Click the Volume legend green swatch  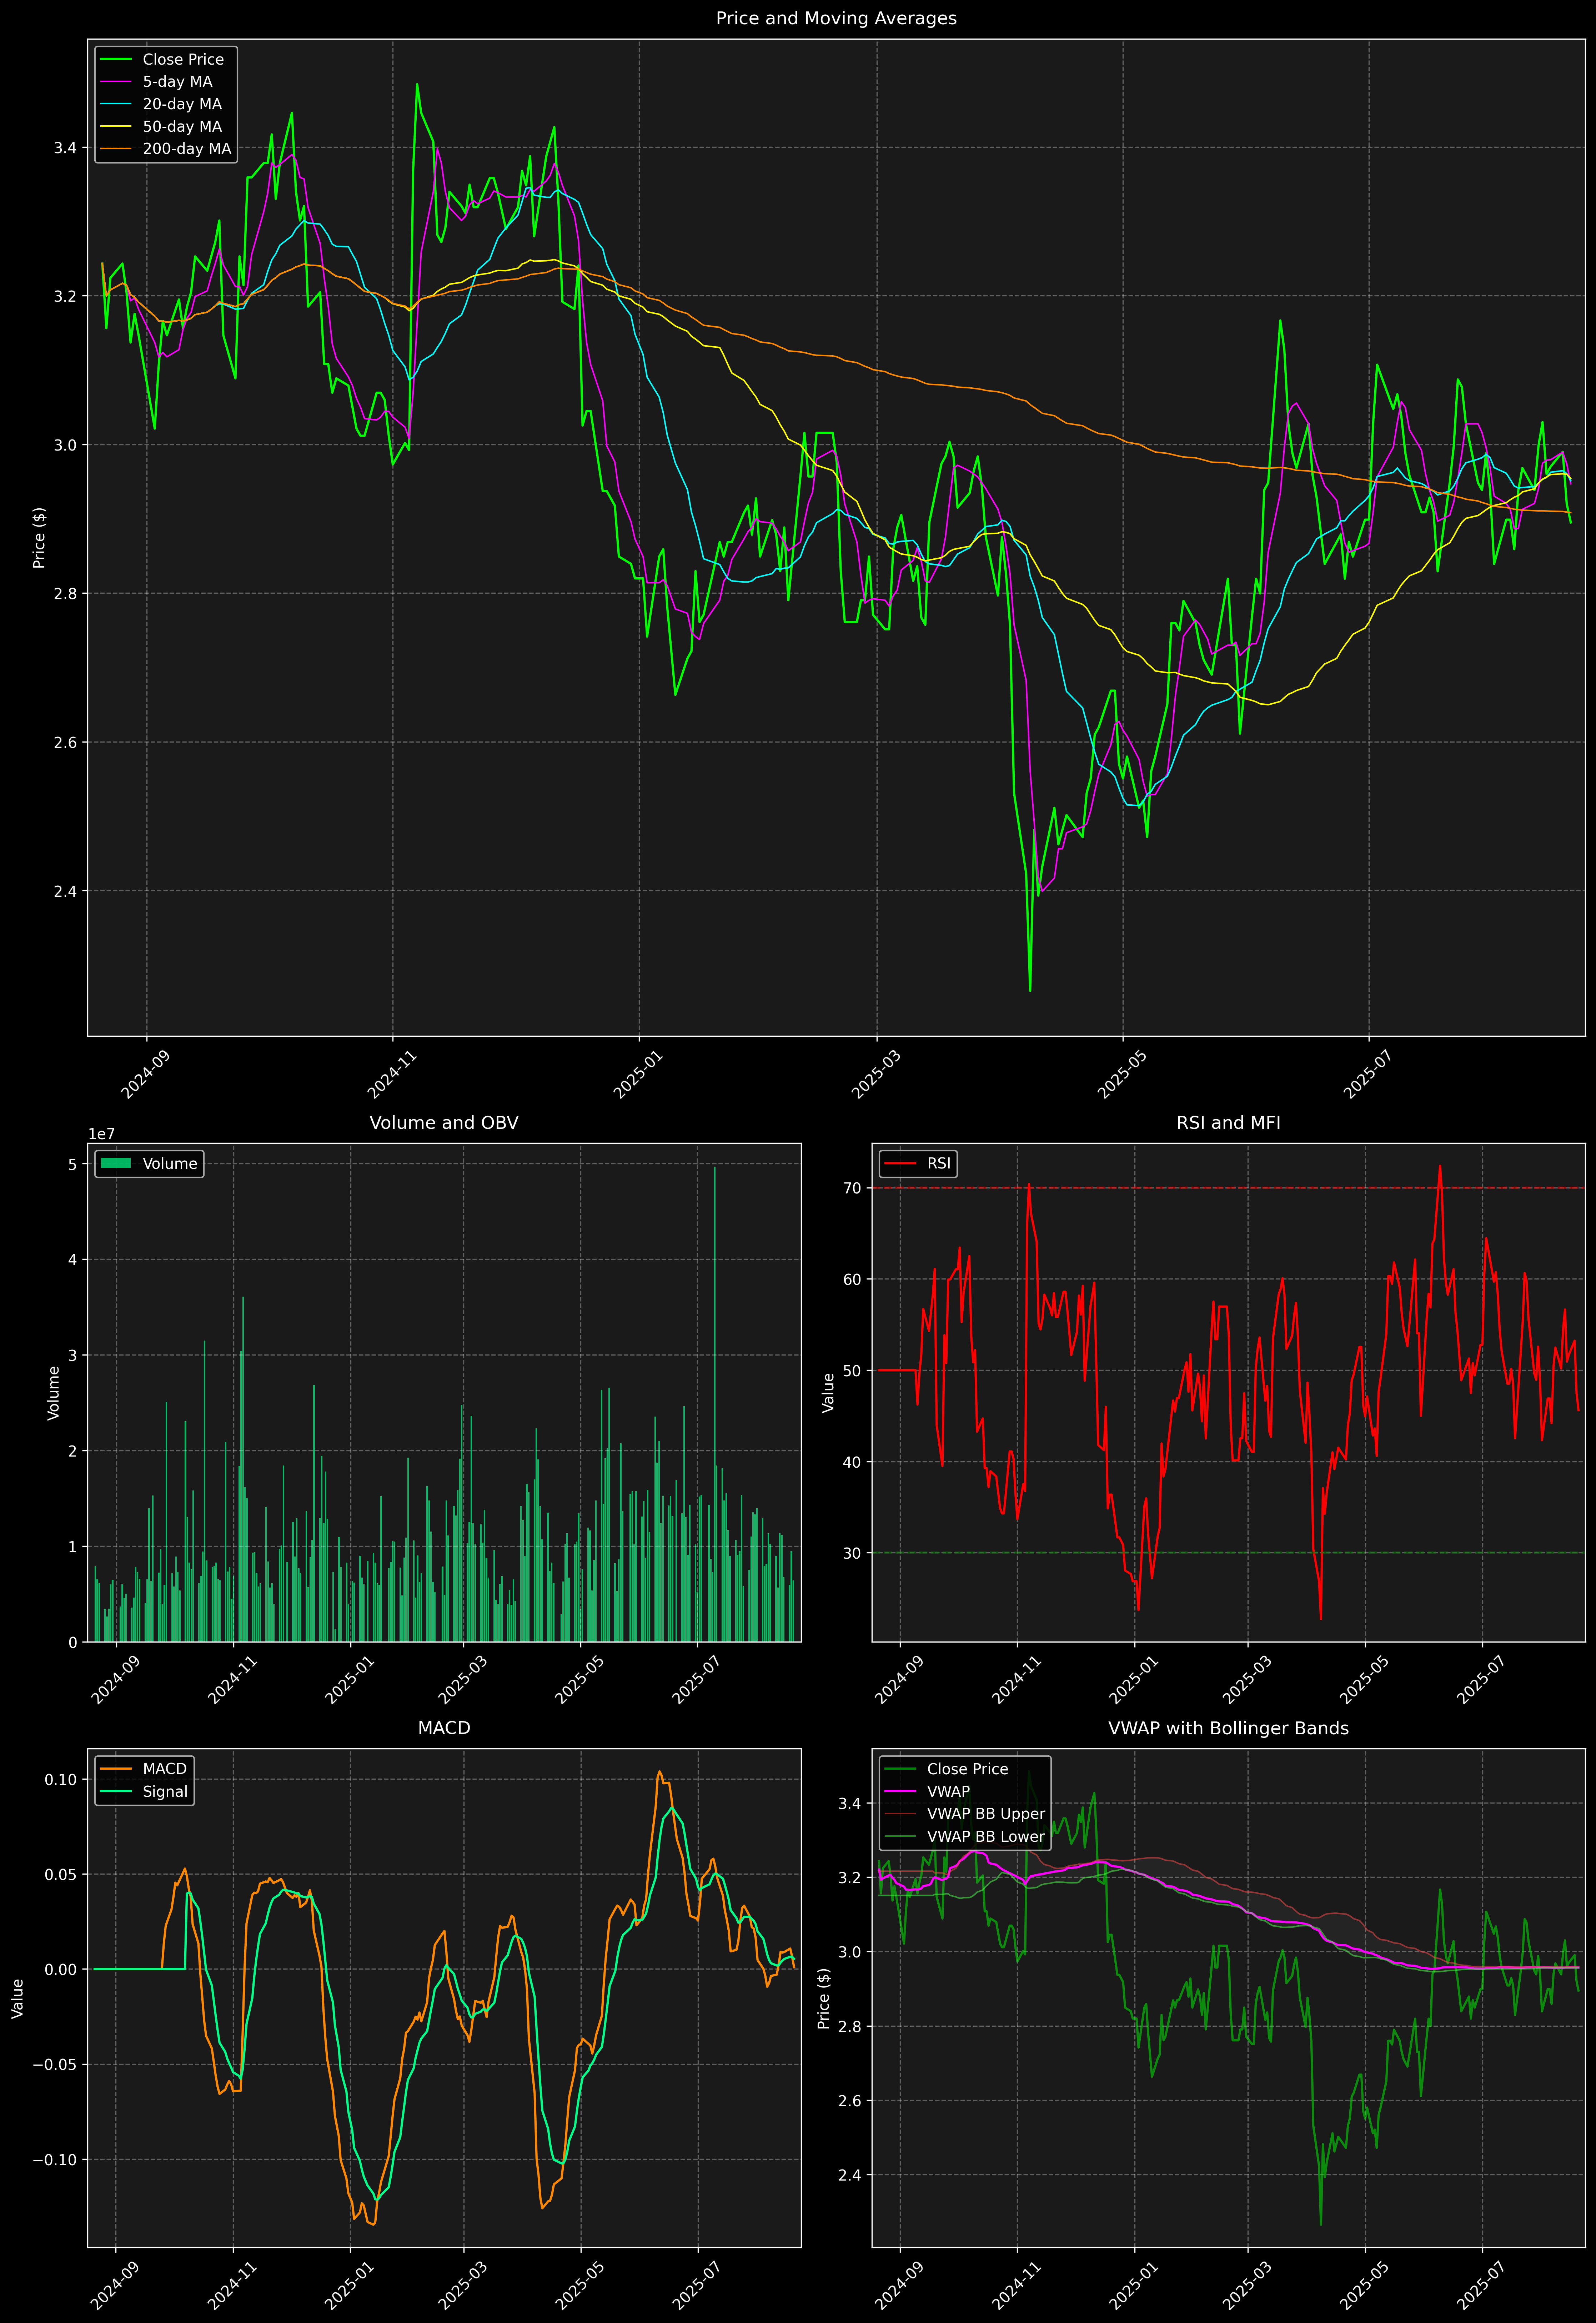click(x=116, y=1163)
